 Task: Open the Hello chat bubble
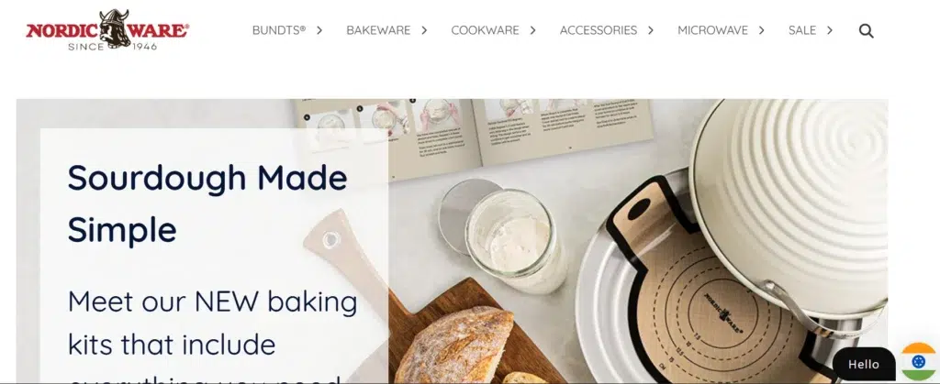pos(863,364)
